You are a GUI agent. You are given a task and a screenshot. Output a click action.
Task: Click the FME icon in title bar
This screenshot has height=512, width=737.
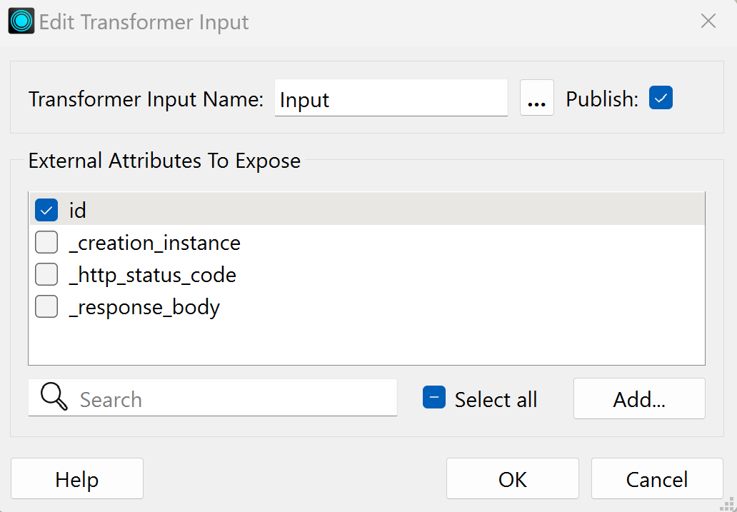pyautogui.click(x=21, y=21)
